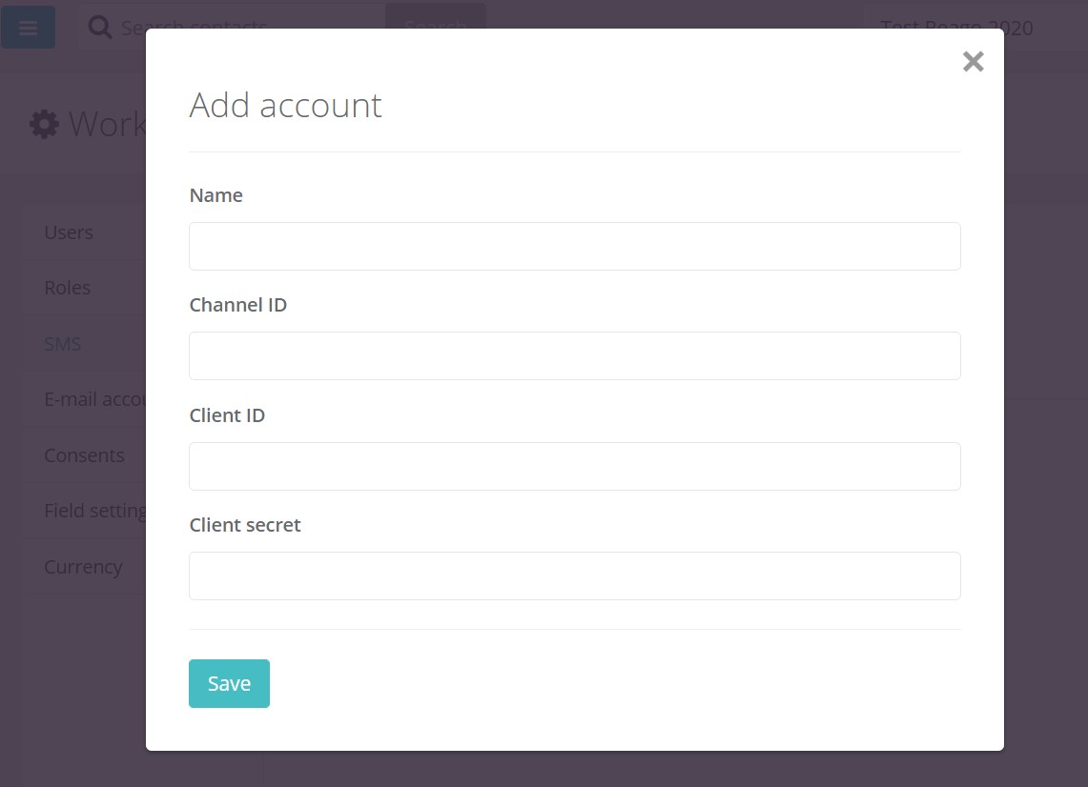Click into the Client secret field
The image size is (1088, 787).
point(575,575)
